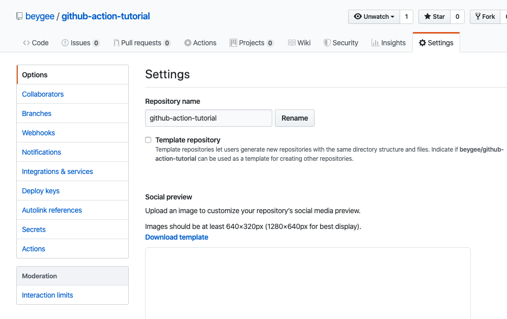Click the Actions play circle icon
Screen dimensions: 507x319
coord(187,43)
